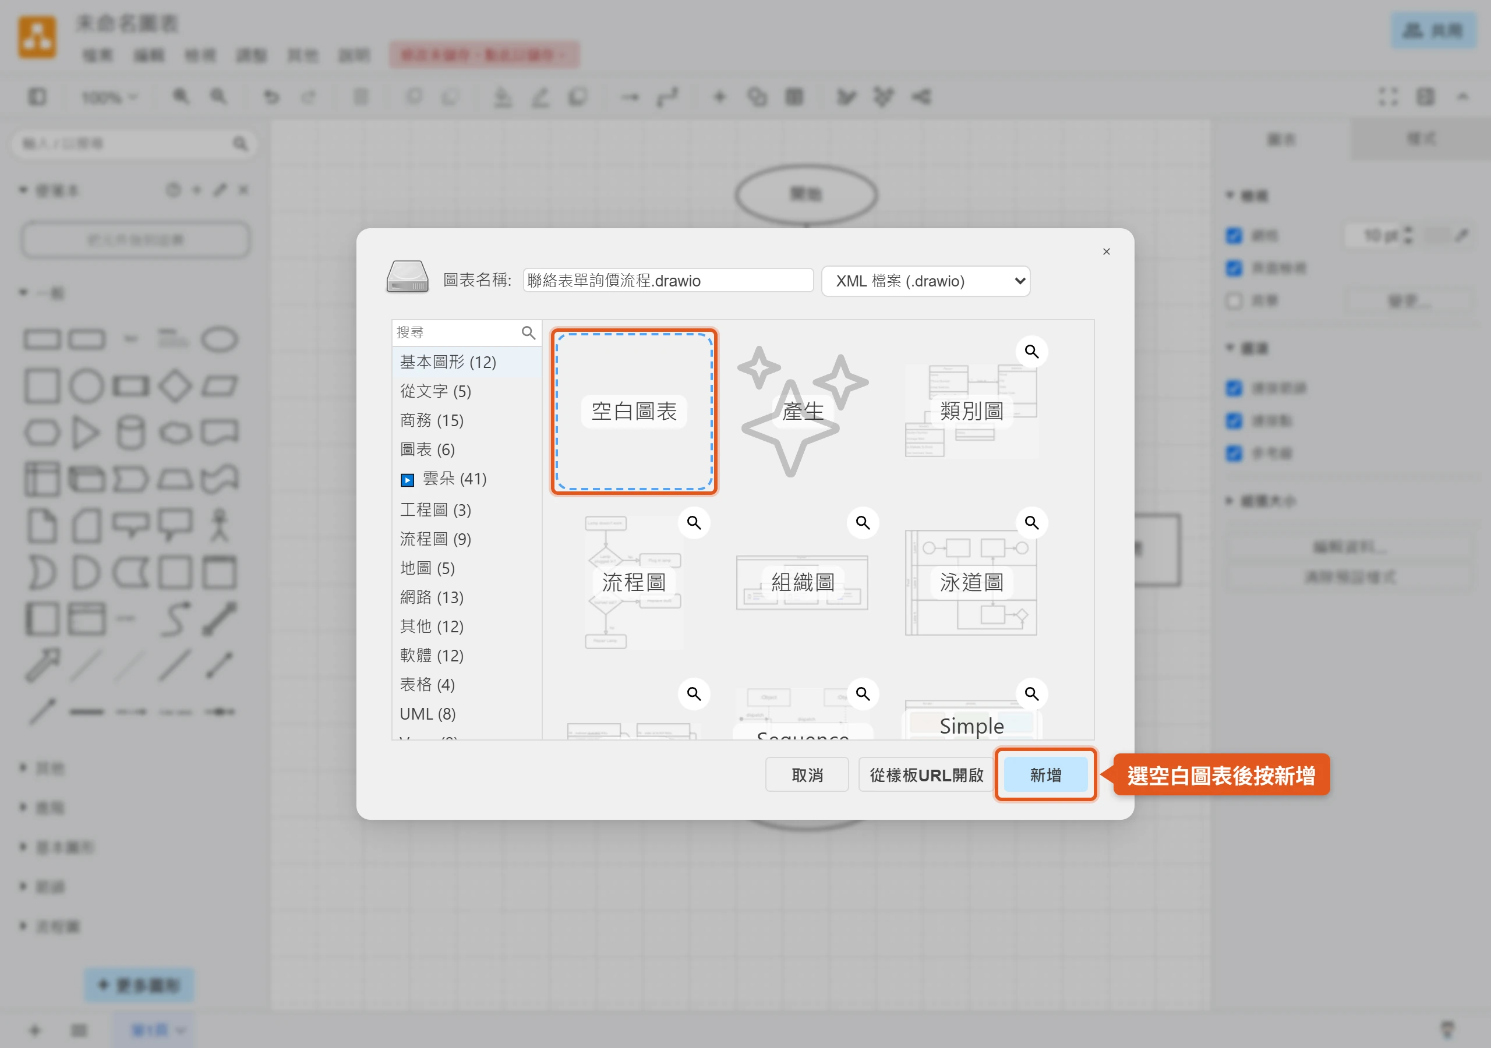Select 地圖 (5) category
This screenshot has height=1048, width=1491.
467,568
